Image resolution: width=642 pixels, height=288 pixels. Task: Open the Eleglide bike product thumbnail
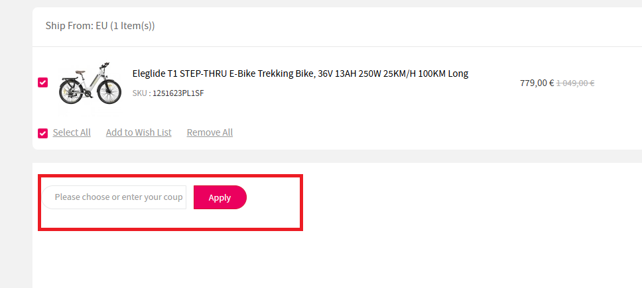(90, 83)
